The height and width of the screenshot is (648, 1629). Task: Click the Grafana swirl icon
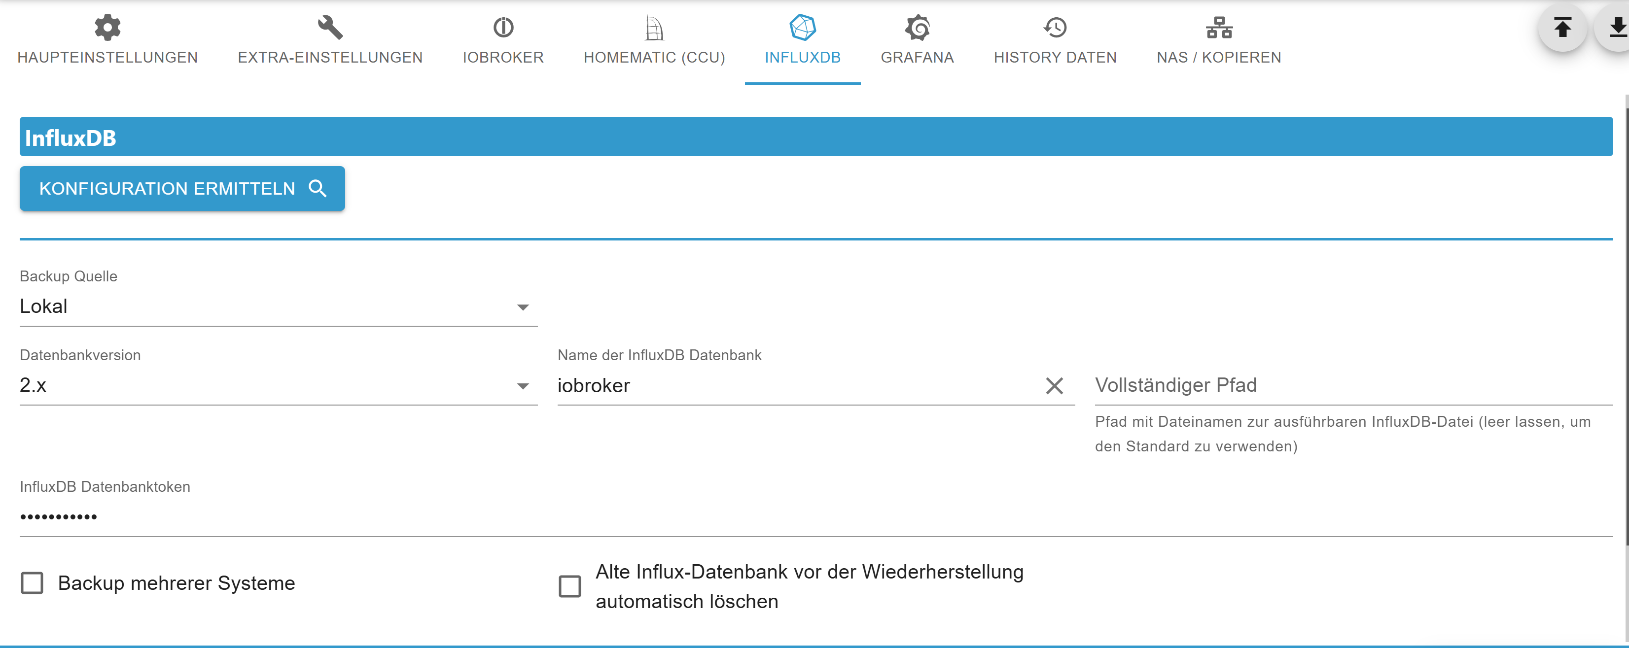point(917,27)
